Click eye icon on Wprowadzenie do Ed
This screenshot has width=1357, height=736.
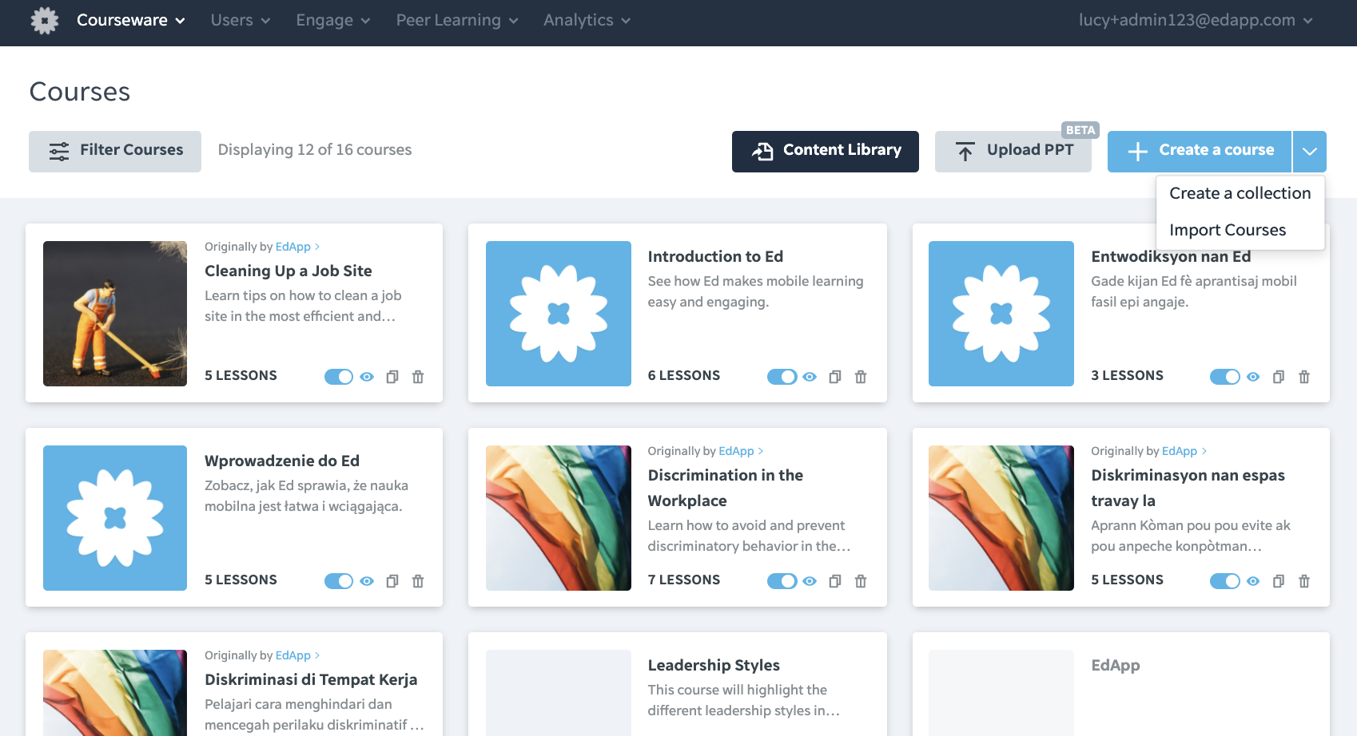coord(367,581)
